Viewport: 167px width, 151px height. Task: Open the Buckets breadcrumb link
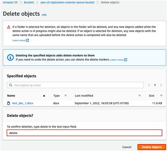coord(29,2)
